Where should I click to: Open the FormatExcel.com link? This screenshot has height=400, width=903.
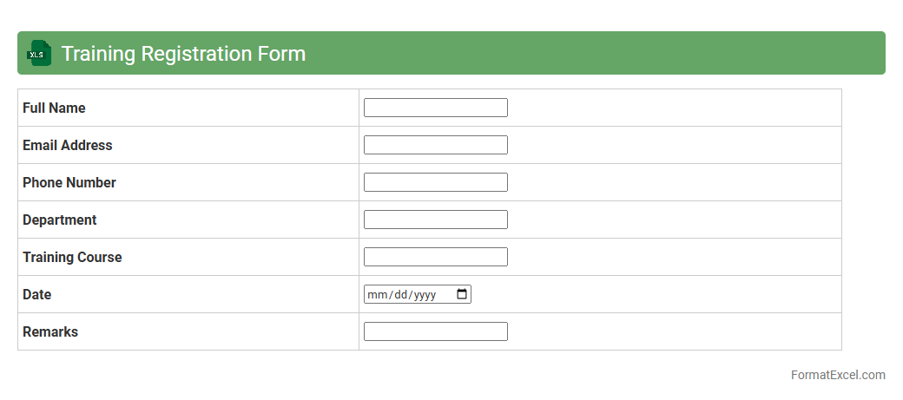837,375
